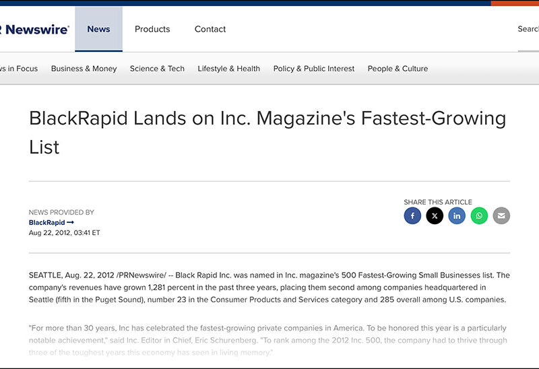539x369 pixels.
Task: Open Lifestyle & Health category
Action: pyautogui.click(x=229, y=69)
